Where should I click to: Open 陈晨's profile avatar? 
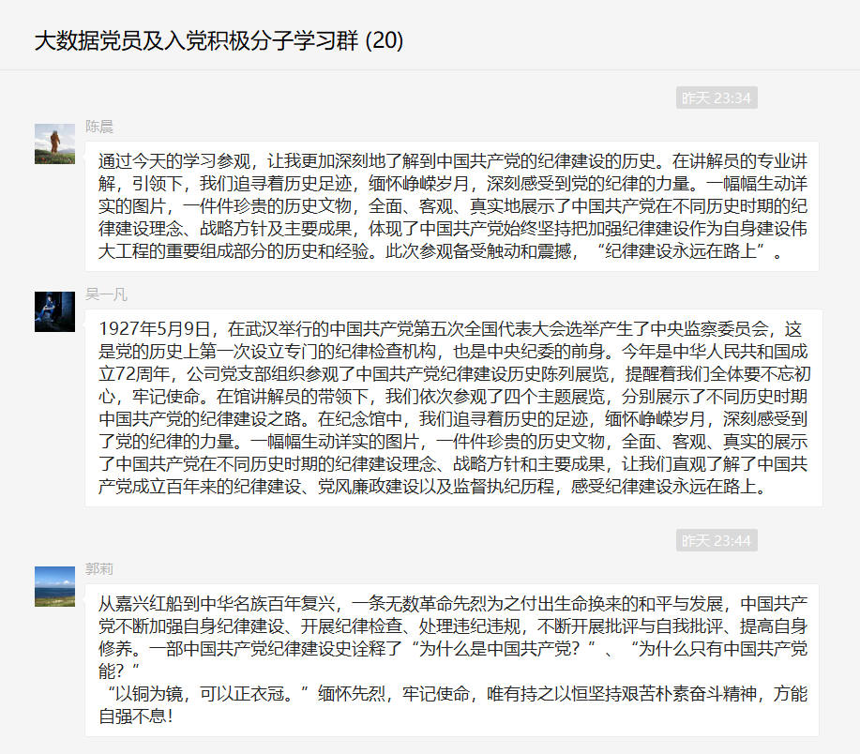pyautogui.click(x=54, y=143)
